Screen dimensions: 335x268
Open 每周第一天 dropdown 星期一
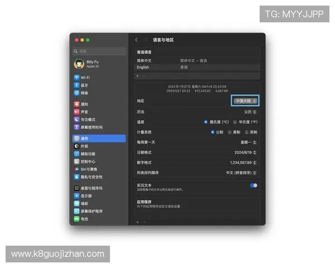click(248, 142)
